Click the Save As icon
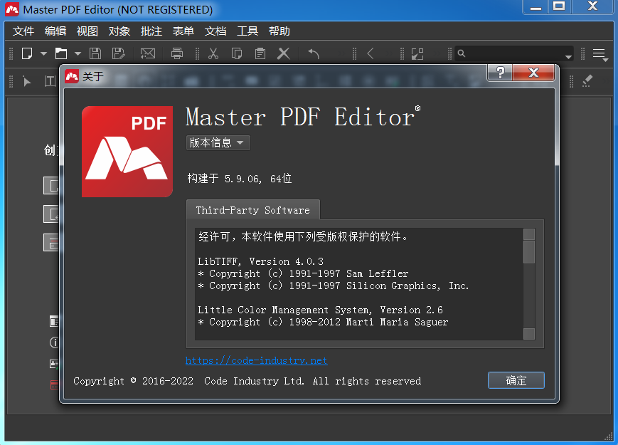The width and height of the screenshot is (618, 445). click(118, 53)
